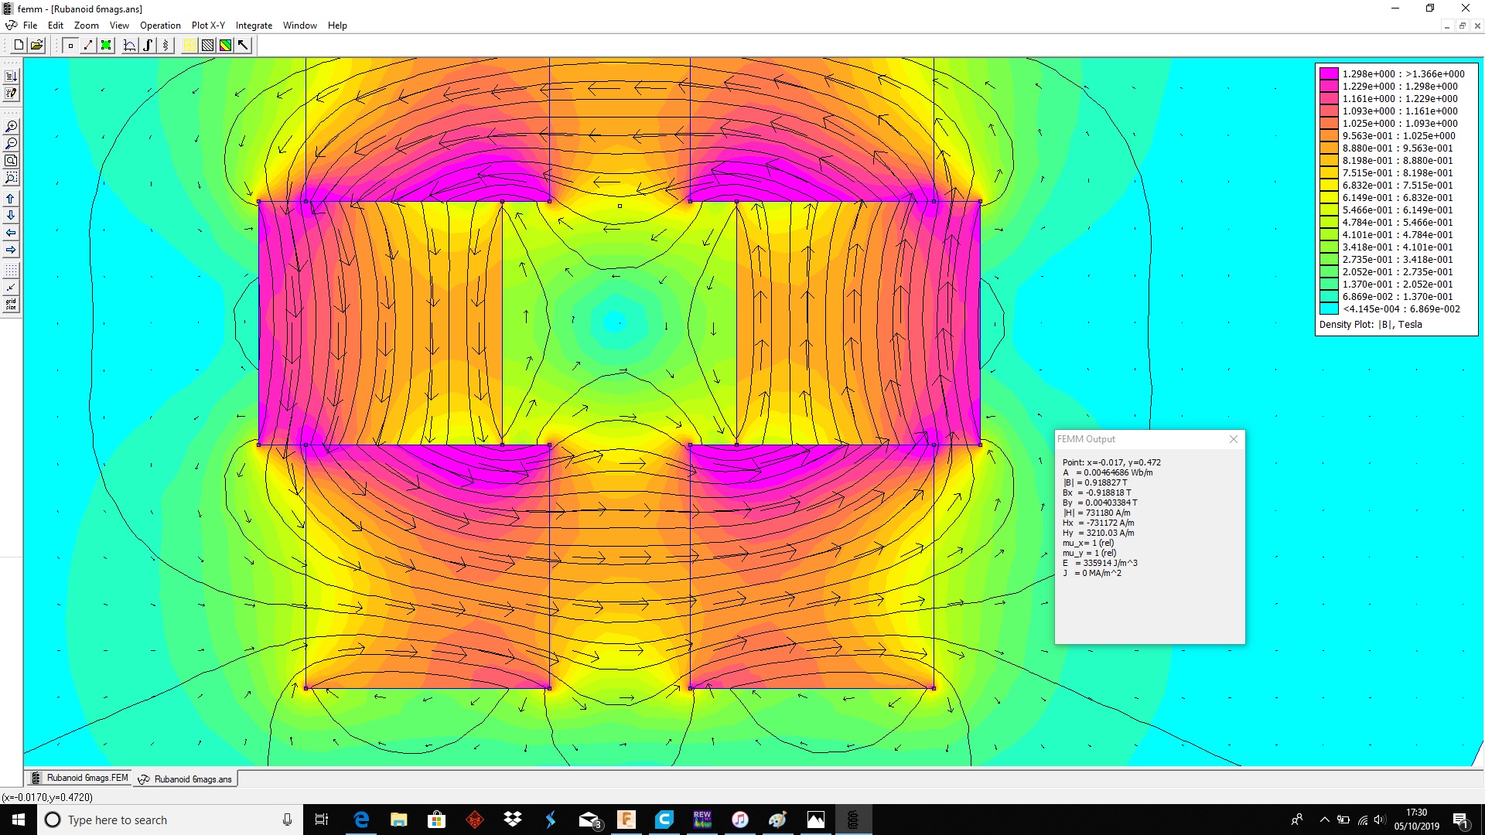Click the Density Plot: |B|, Tesla label
The height and width of the screenshot is (835, 1485).
click(x=1371, y=325)
